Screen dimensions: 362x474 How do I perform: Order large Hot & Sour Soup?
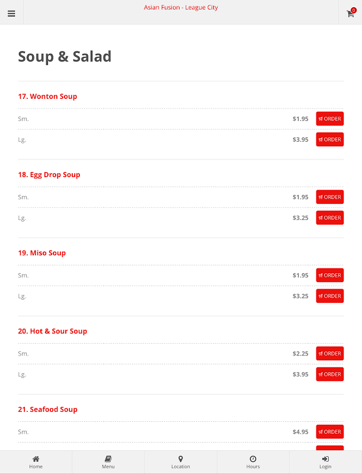pos(329,374)
